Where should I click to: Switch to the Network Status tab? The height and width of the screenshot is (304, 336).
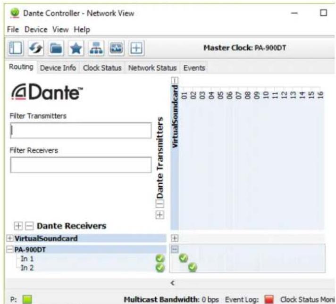(x=152, y=68)
